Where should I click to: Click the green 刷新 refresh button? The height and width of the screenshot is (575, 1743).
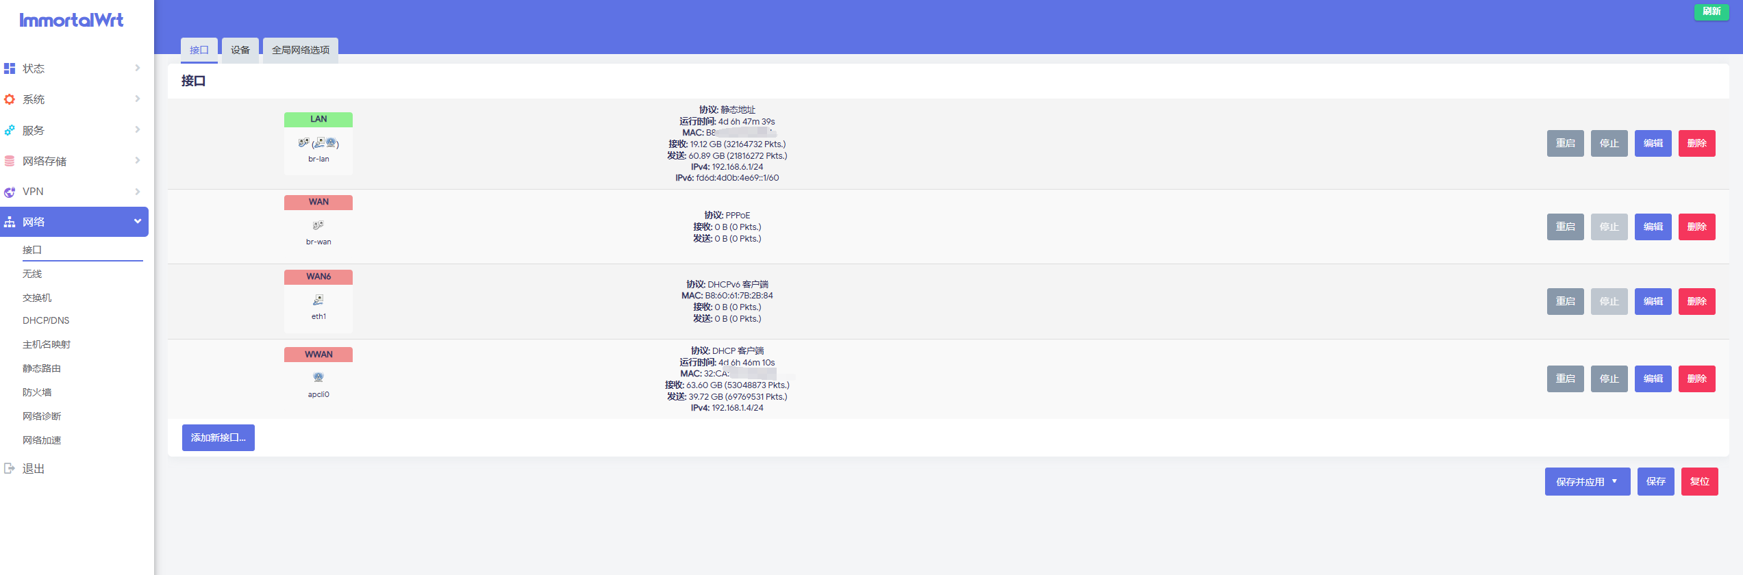pyautogui.click(x=1711, y=12)
